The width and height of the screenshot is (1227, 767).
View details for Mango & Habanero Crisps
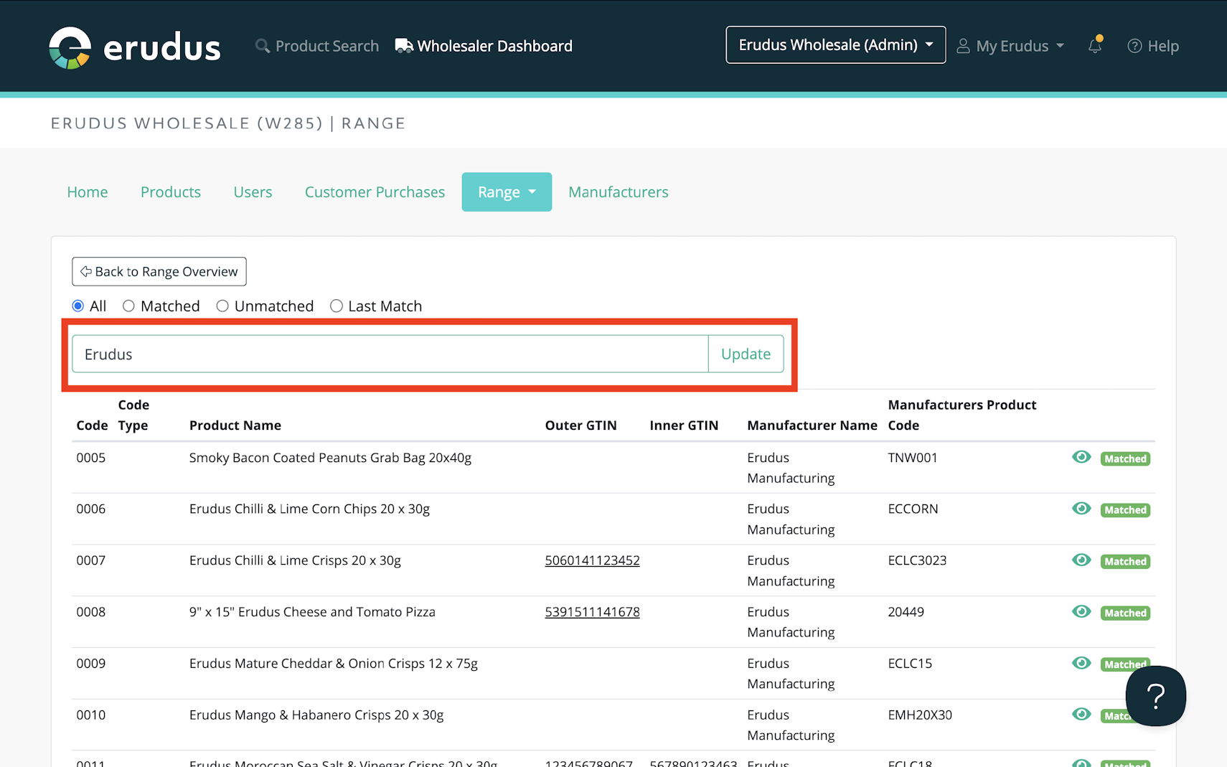1081,715
